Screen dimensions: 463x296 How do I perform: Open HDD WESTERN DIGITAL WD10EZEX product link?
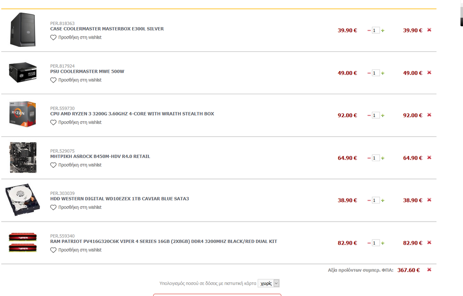[x=120, y=199]
